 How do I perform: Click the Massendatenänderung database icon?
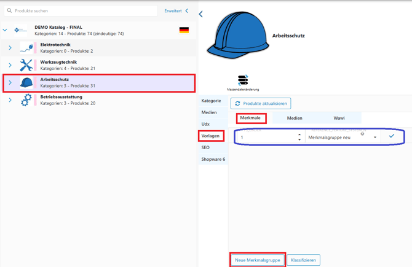tap(243, 80)
